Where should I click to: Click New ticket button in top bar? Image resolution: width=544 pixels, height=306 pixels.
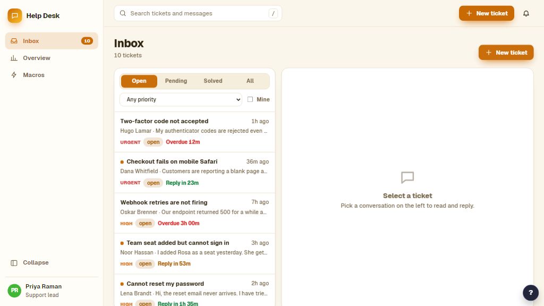pyautogui.click(x=487, y=13)
